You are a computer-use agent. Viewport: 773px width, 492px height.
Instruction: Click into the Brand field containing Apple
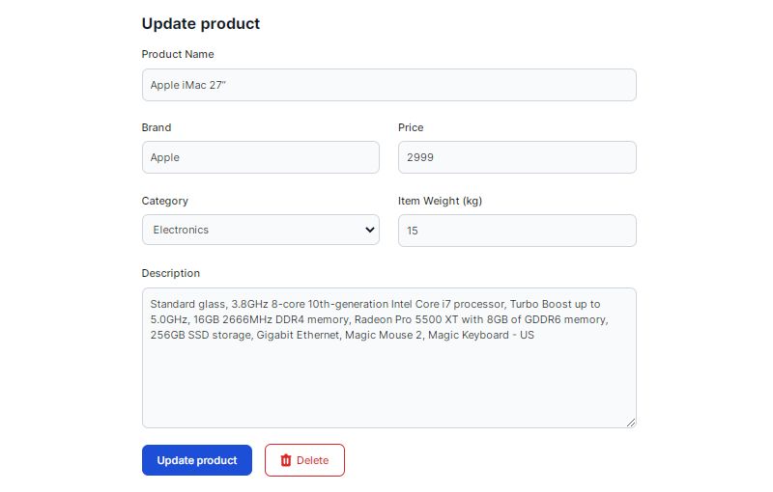(261, 157)
